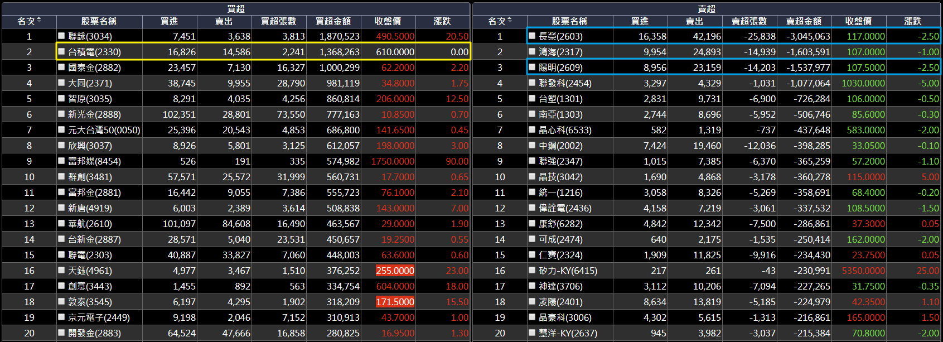Image resolution: width=943 pixels, height=342 pixels.
Task: Check the box for 矽力-KY(6415)
Action: tap(533, 270)
